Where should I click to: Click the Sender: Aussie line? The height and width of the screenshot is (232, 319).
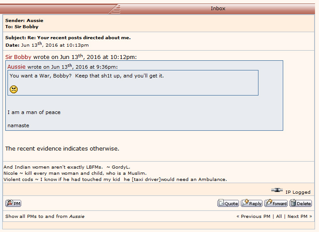[x=24, y=20]
